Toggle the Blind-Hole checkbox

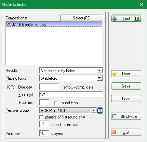tap(114, 116)
